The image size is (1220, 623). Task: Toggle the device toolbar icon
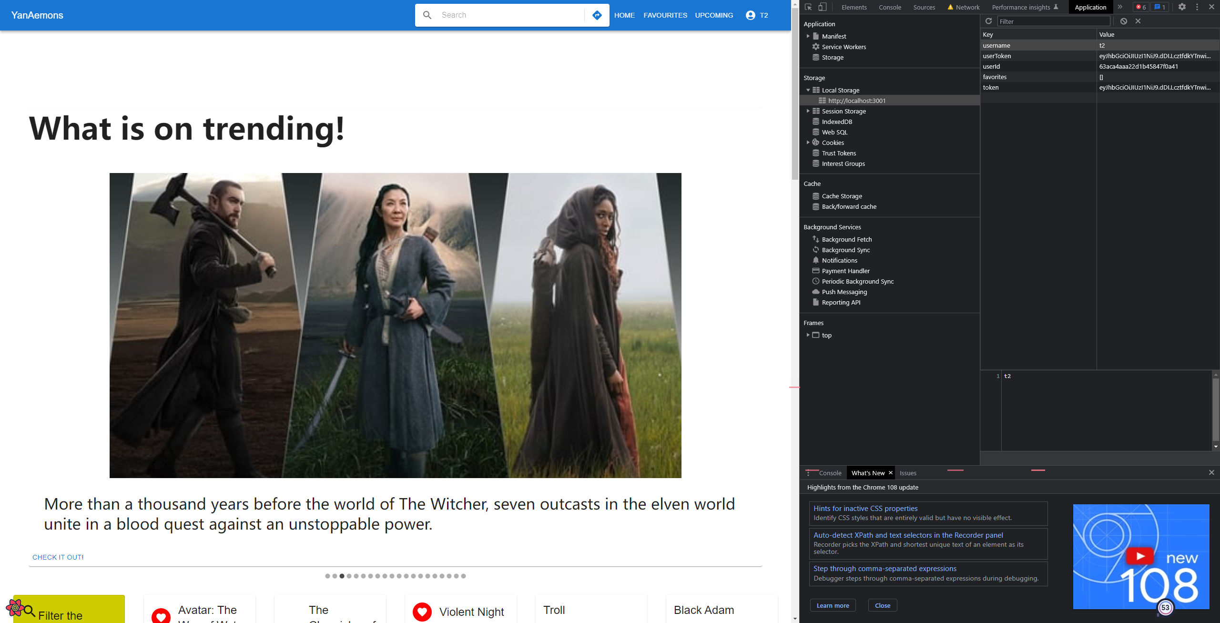[x=822, y=7]
